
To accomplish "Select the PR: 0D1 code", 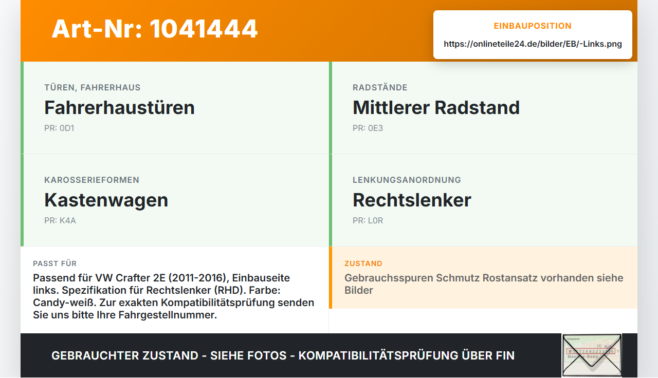I will click(59, 128).
